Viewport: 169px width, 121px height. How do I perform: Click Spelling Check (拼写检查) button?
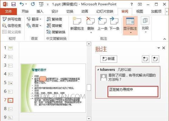coord(12,19)
